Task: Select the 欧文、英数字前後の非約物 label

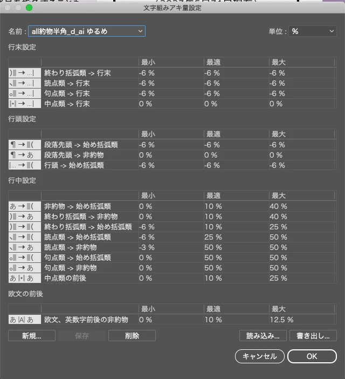Action: [86, 320]
